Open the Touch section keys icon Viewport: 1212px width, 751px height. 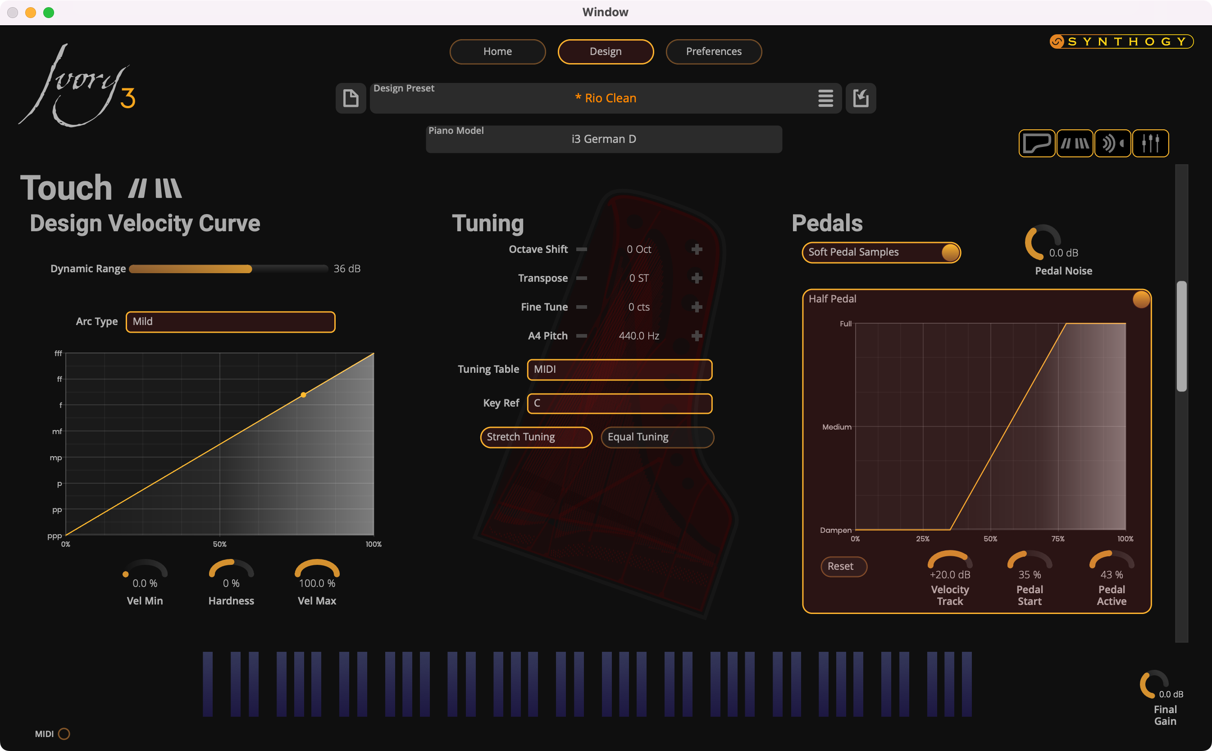pyautogui.click(x=1075, y=143)
